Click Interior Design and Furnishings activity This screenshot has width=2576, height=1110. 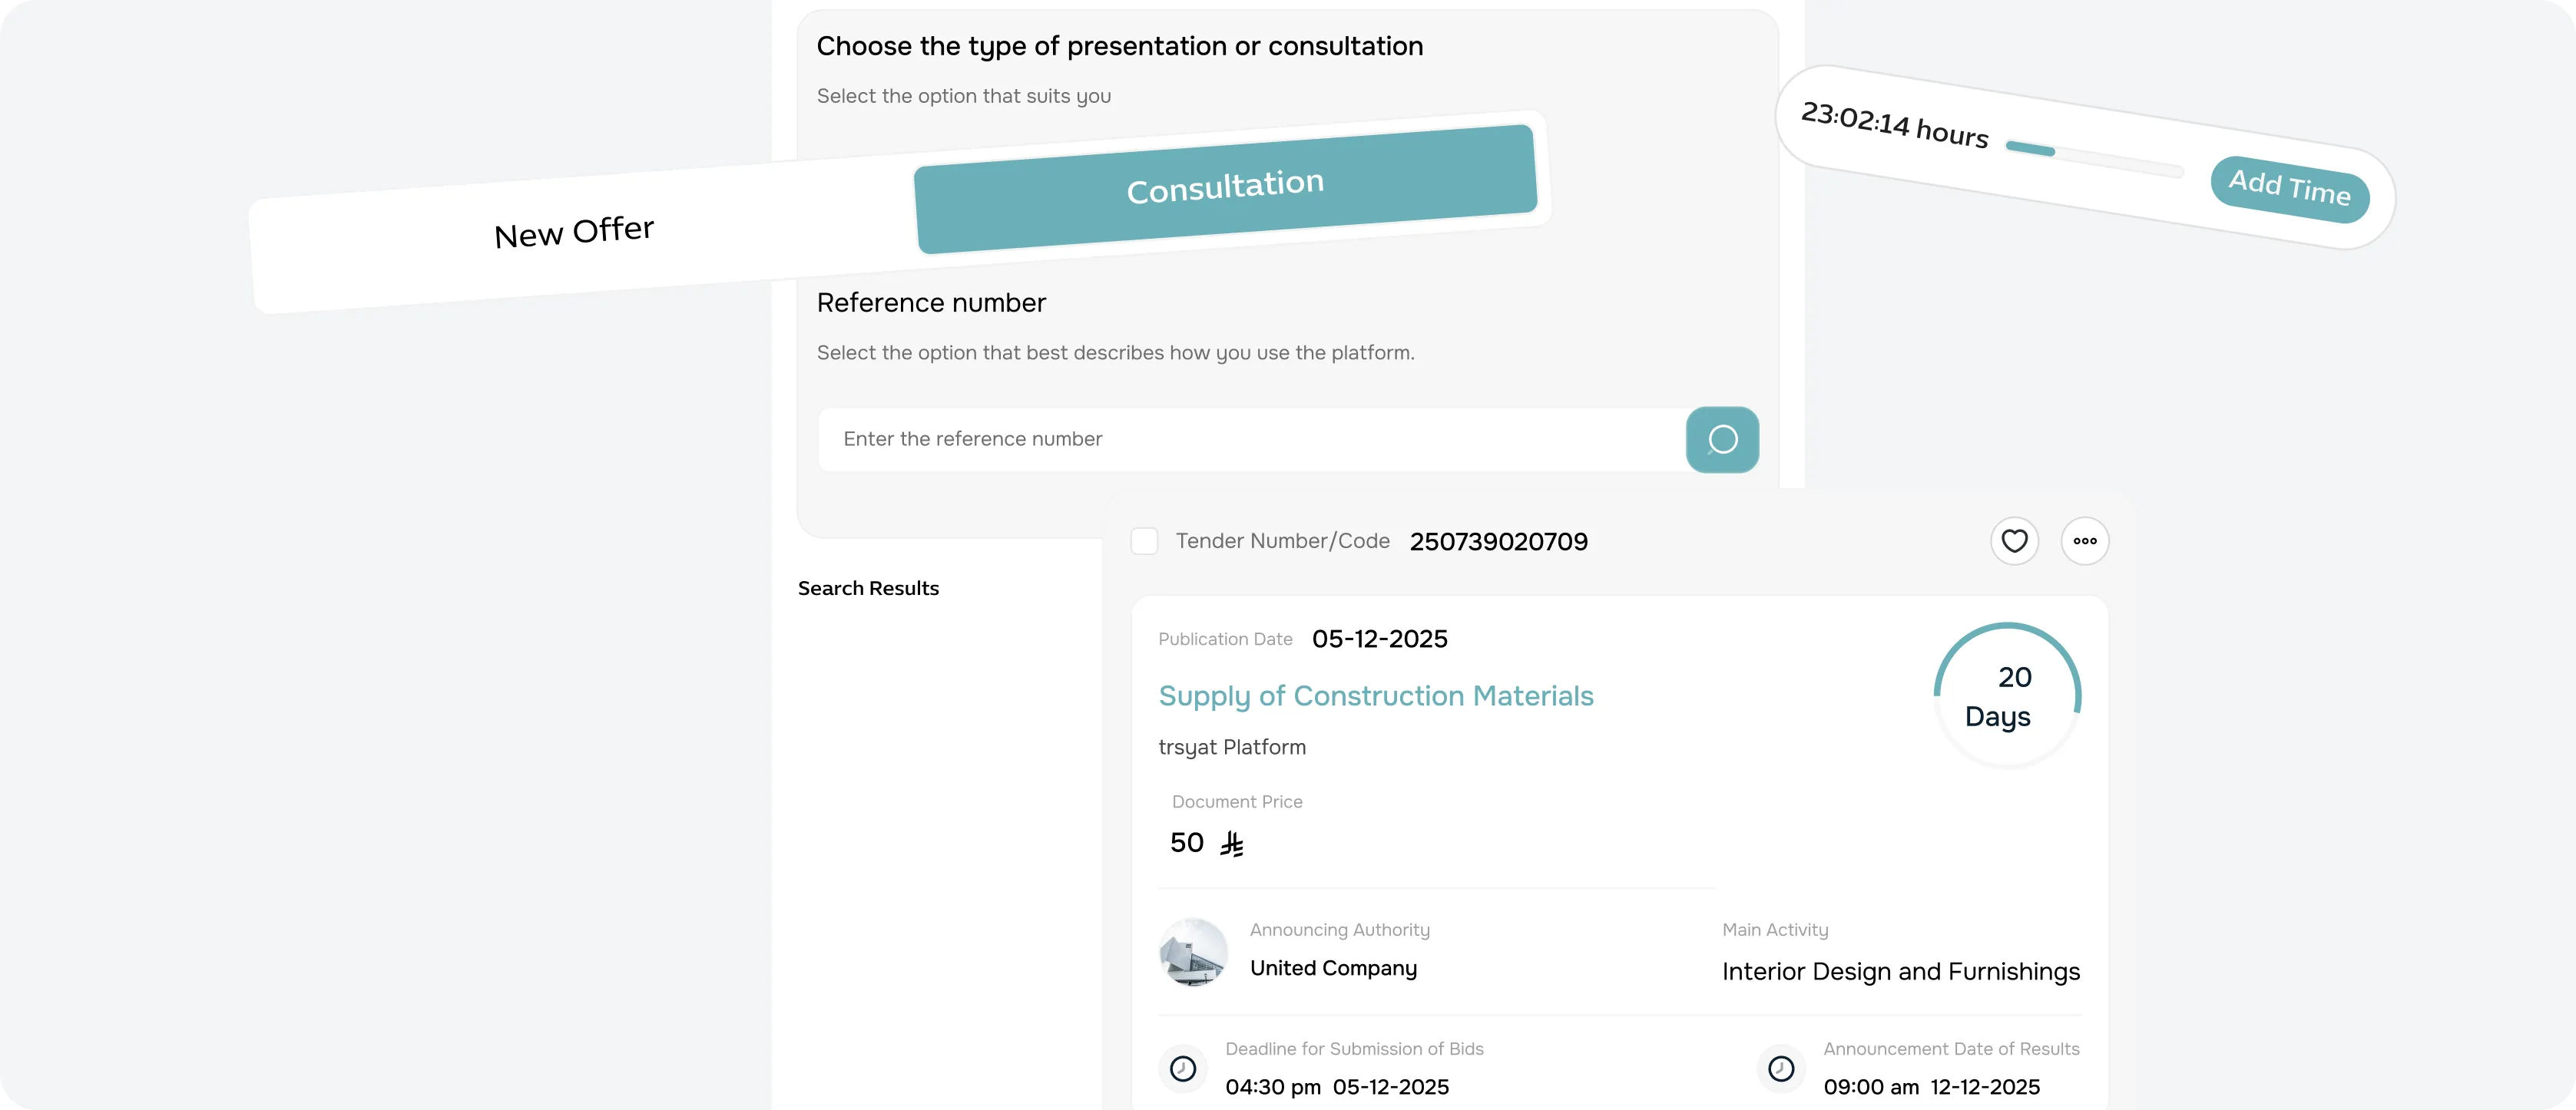point(1900,971)
